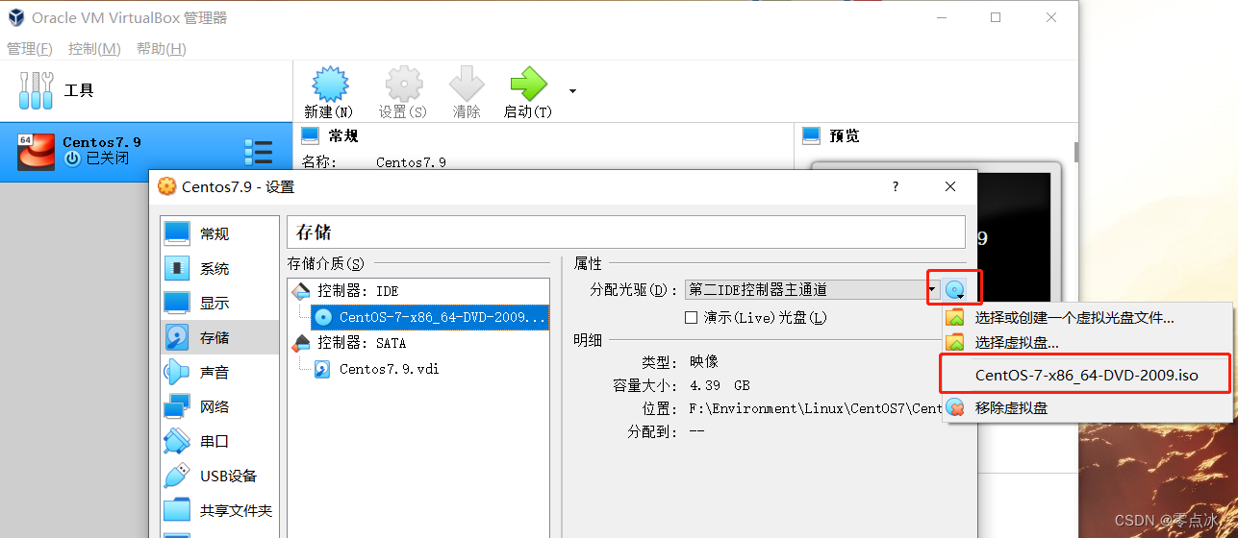The width and height of the screenshot is (1238, 538).
Task: Open the 分配光驱 IDE channel combo box
Action: 813,289
